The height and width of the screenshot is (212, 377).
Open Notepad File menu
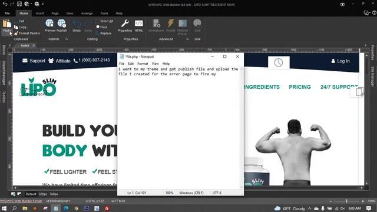tap(122, 64)
